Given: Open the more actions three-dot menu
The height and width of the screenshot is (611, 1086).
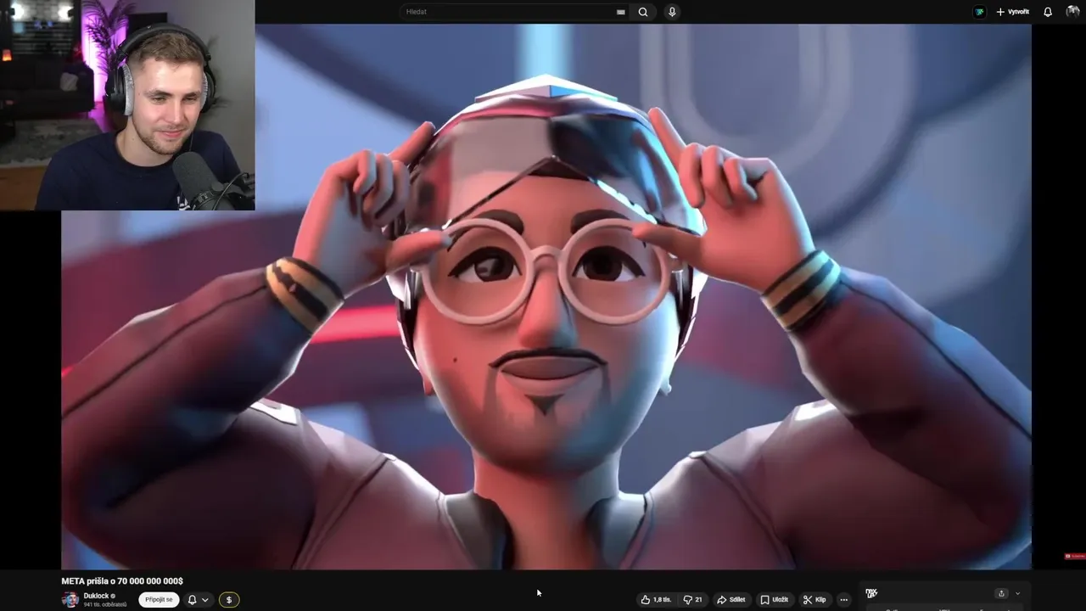Looking at the screenshot, I should point(843,600).
